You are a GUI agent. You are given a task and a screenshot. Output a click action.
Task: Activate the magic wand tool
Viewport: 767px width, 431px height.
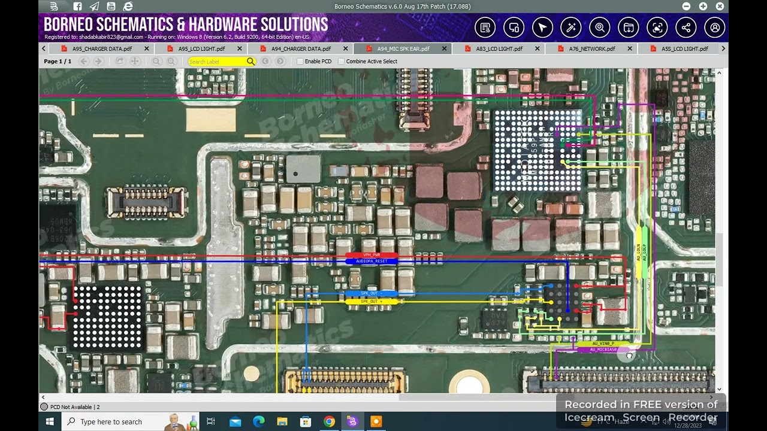tap(571, 28)
